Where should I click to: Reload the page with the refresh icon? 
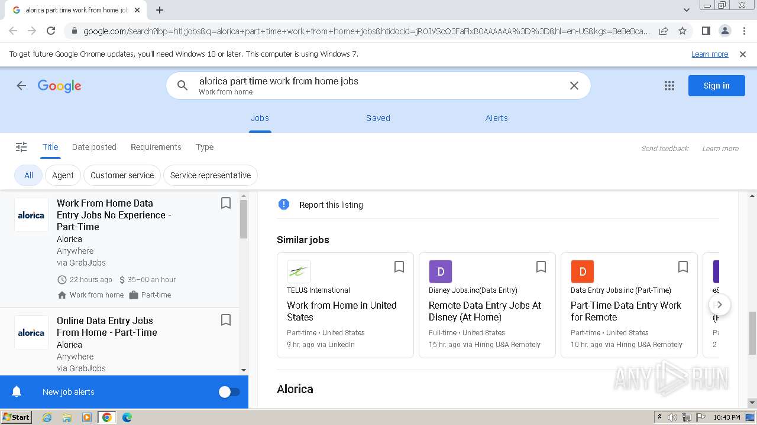(51, 31)
